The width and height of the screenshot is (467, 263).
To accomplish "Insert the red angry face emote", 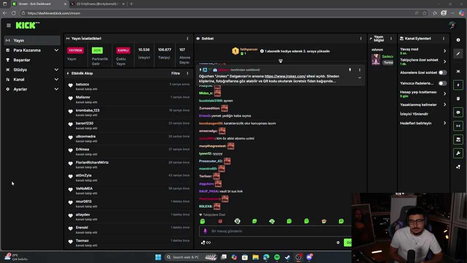I will 220,221.
